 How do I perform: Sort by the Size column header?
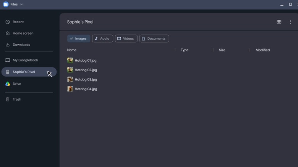pyautogui.click(x=222, y=50)
